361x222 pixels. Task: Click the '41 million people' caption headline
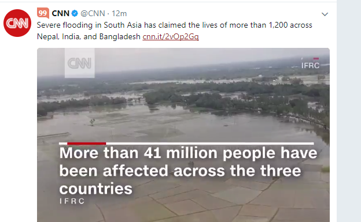point(188,171)
